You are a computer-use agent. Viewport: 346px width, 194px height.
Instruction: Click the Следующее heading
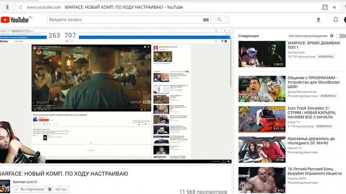click(249, 36)
